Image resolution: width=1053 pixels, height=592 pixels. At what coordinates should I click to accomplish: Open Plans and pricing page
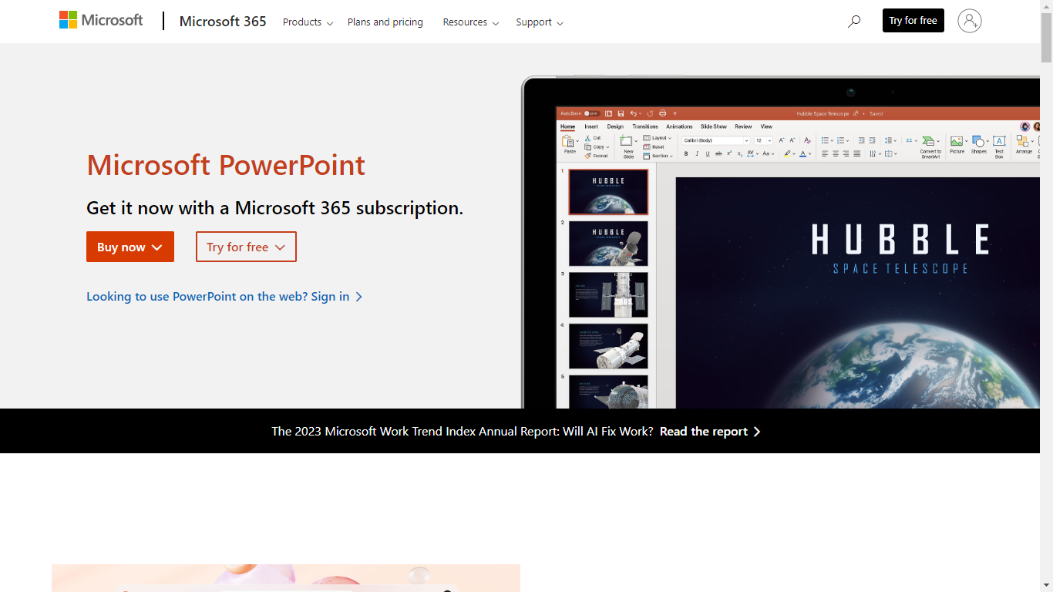(385, 22)
